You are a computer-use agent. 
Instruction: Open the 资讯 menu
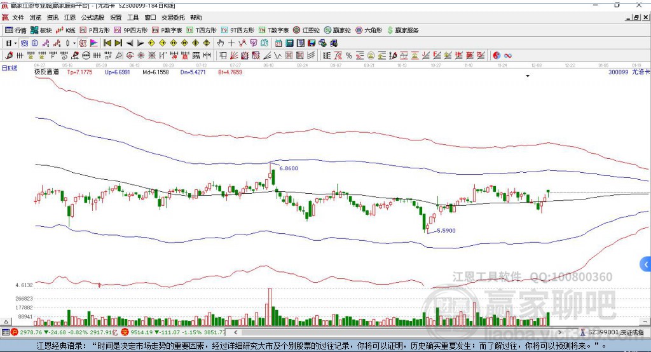click(x=52, y=17)
